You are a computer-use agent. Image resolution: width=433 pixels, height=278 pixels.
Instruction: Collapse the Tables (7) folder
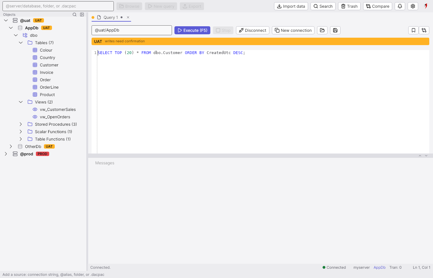[x=21, y=43]
